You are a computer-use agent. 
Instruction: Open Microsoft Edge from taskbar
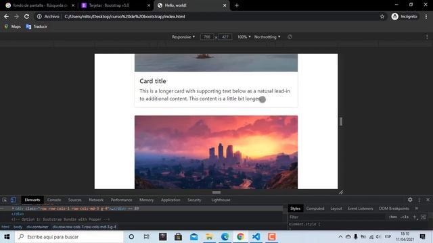pyautogui.click(x=225, y=237)
